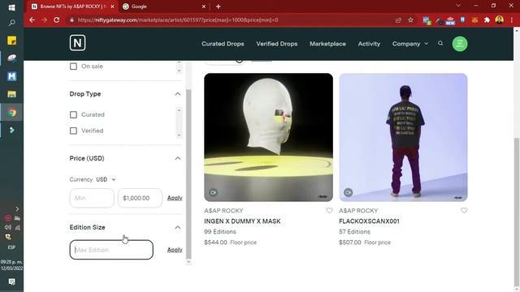Open a new browser tab
This screenshot has width=520, height=292.
(219, 6)
